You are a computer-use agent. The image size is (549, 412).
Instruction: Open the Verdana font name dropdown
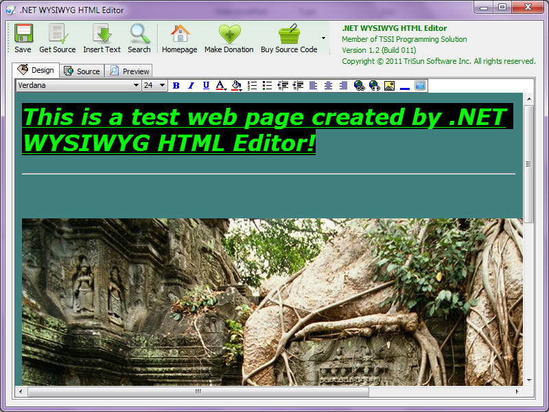click(x=136, y=86)
